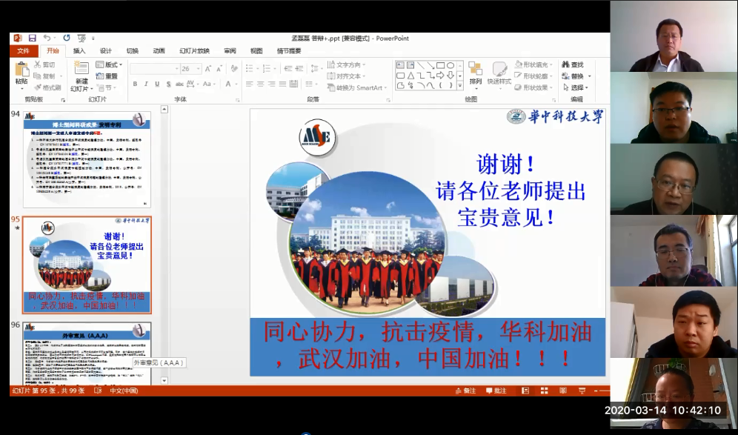The width and height of the screenshot is (738, 435).
Task: Open the Insert (插入) ribbon tab
Action: [x=79, y=51]
